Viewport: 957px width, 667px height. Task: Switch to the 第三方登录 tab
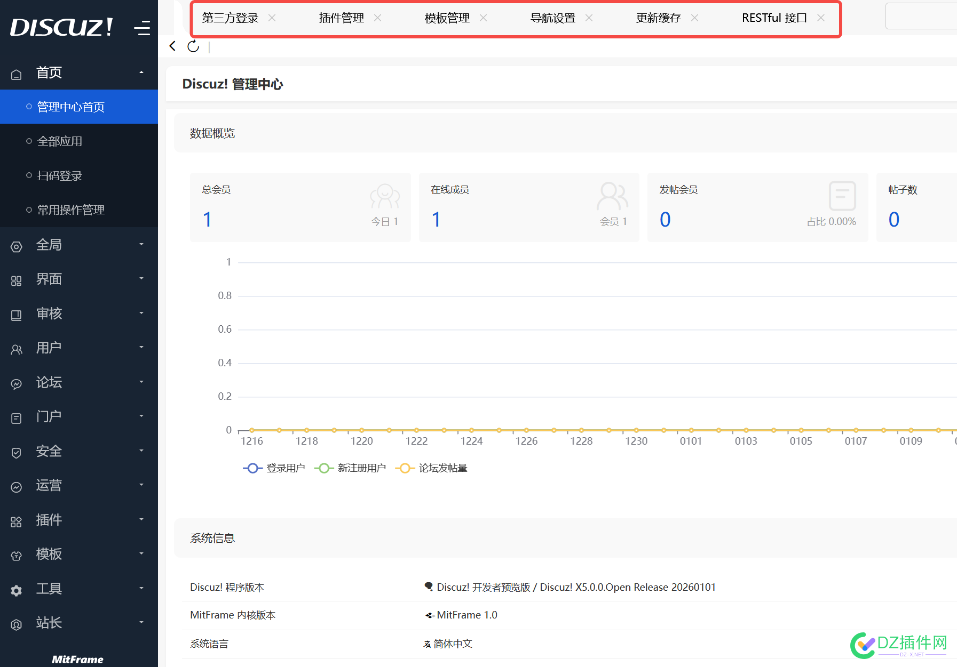click(x=230, y=18)
